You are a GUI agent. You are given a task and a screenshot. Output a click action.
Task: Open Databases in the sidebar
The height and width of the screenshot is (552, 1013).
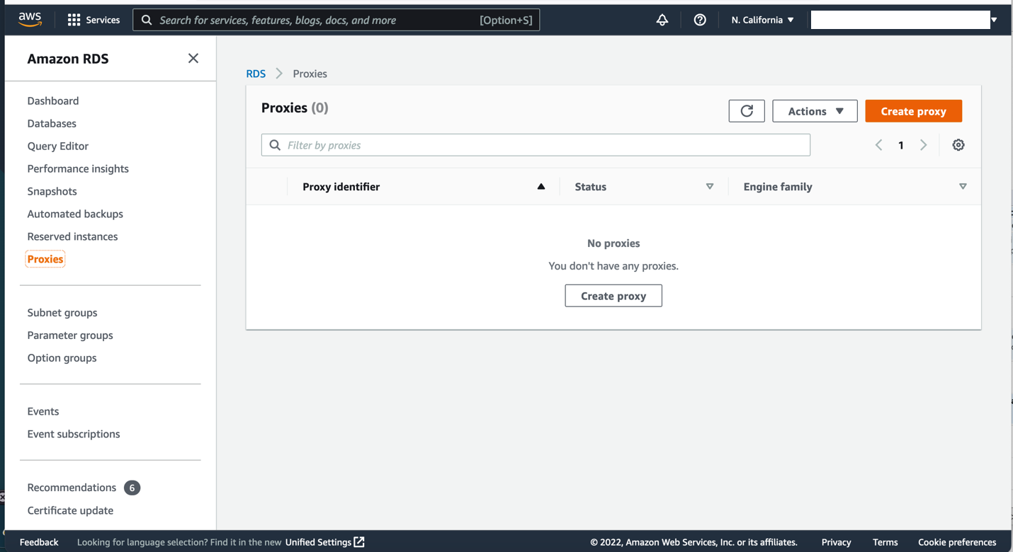52,123
